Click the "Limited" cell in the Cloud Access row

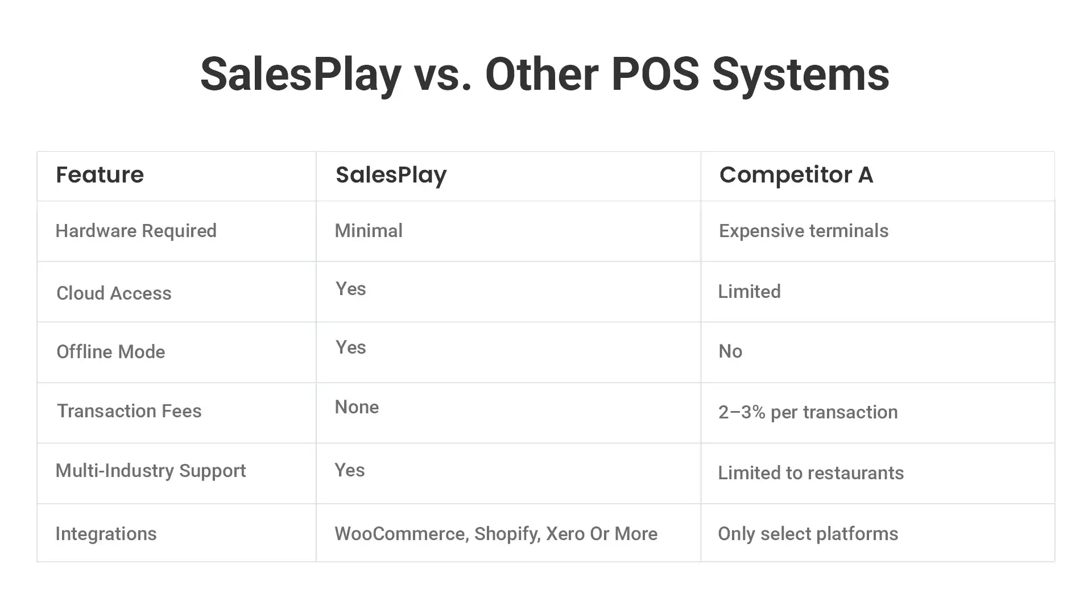tap(749, 292)
